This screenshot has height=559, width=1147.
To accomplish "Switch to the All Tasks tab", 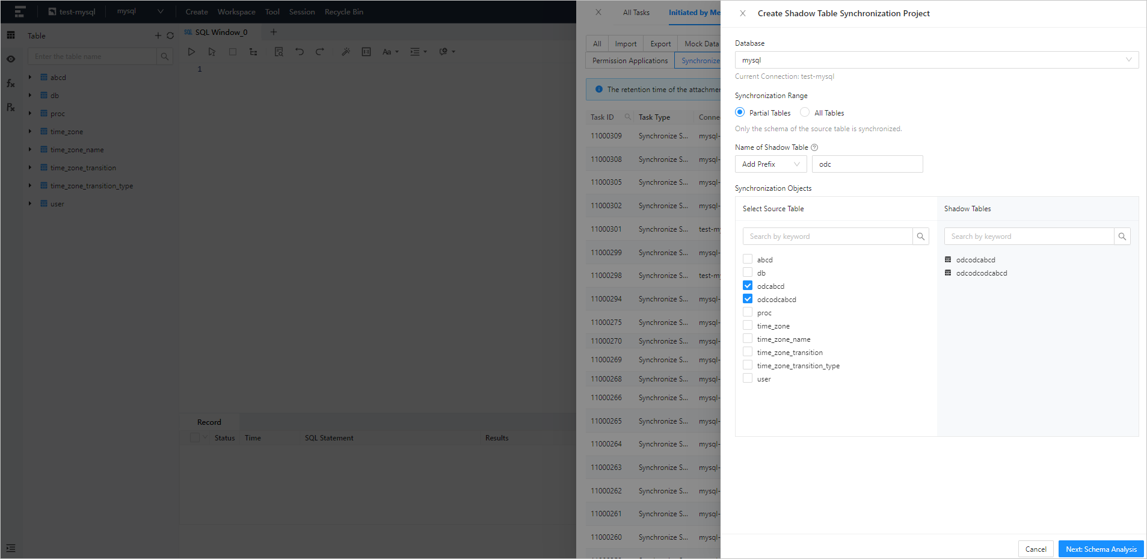I will 636,13.
